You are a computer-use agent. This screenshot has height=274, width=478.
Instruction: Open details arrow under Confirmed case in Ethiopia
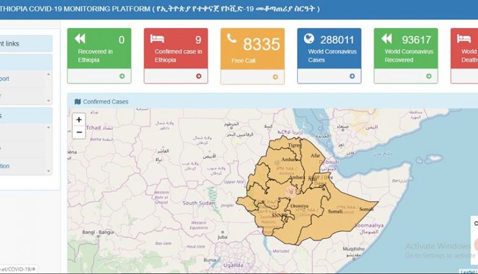coord(198,76)
